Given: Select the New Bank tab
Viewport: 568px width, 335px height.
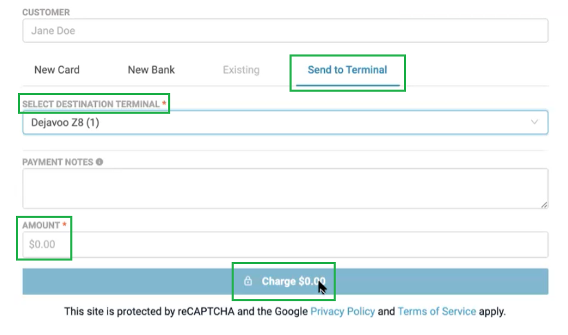Looking at the screenshot, I should [151, 70].
